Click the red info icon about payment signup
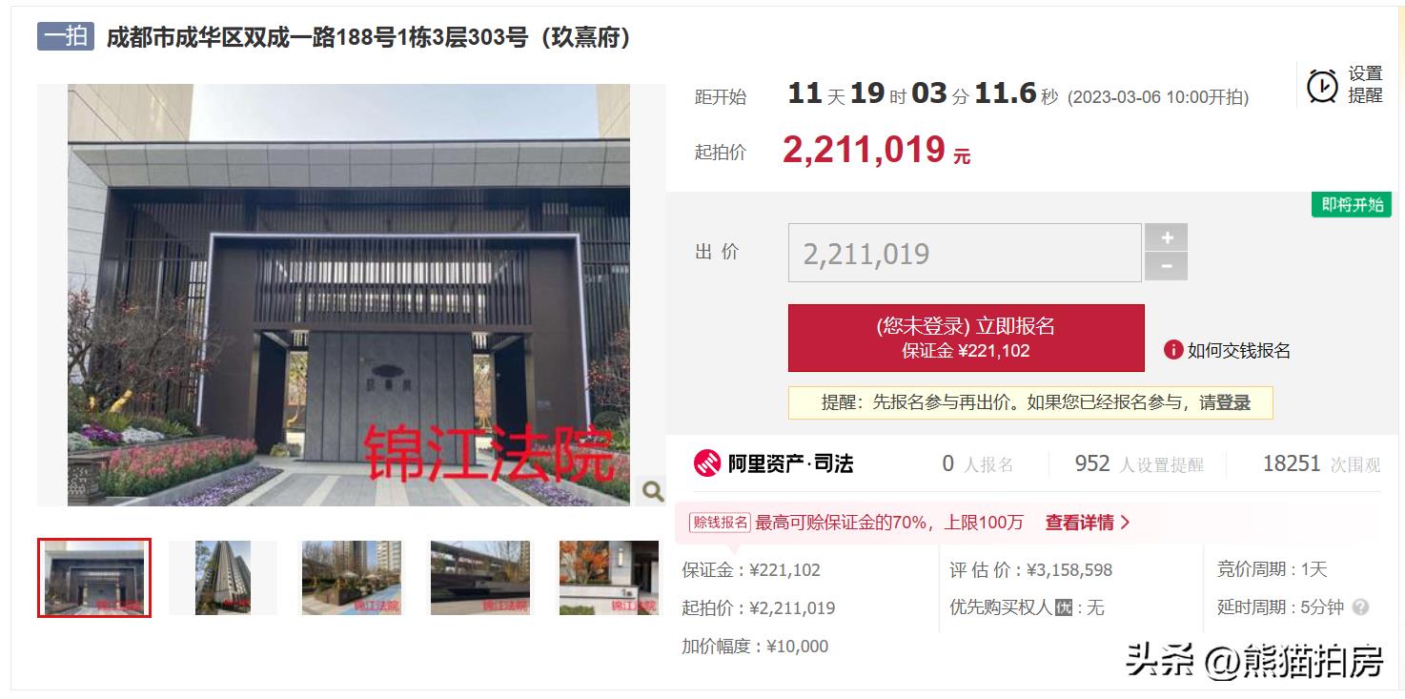The width and height of the screenshot is (1405, 699). click(x=1173, y=350)
